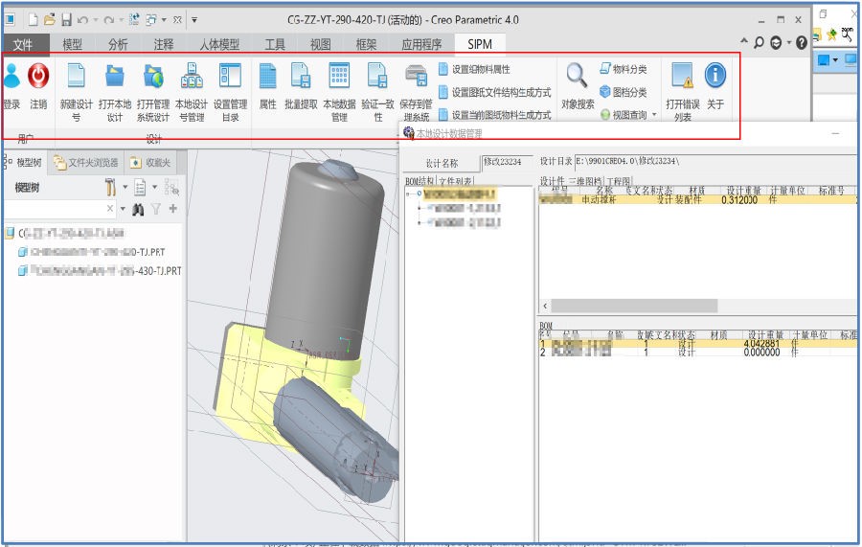Open 本地数据管理 grid icon
This screenshot has height=547, width=862.
(x=339, y=77)
